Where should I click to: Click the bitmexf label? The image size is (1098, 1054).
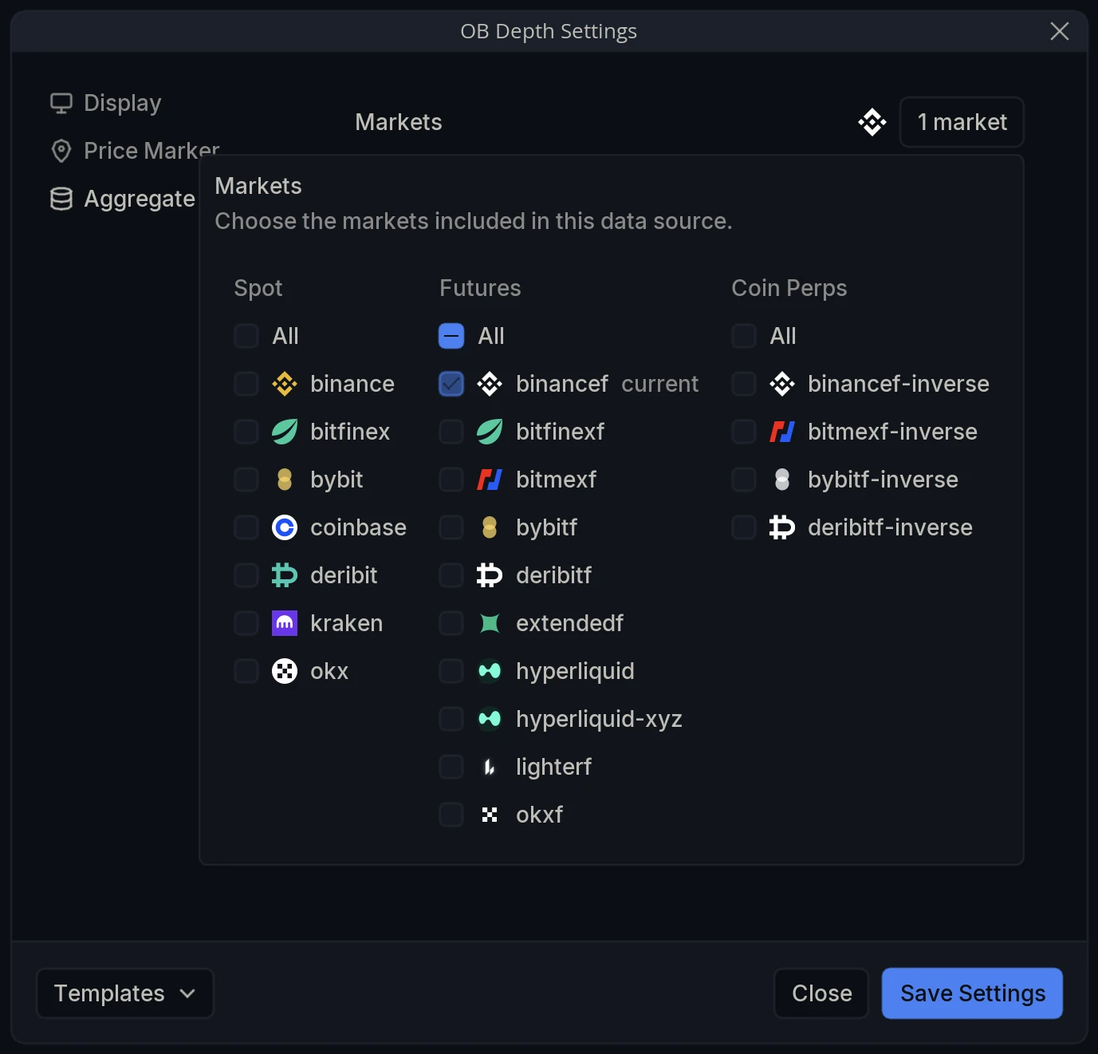pos(556,480)
